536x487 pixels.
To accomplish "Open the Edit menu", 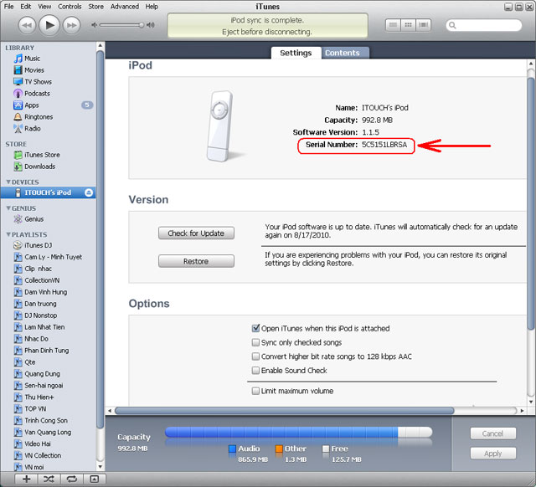I will click(26, 7).
